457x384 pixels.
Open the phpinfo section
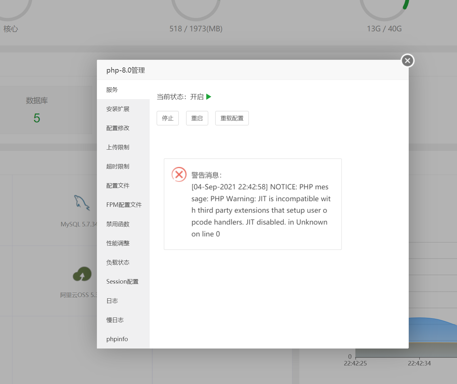click(123, 339)
